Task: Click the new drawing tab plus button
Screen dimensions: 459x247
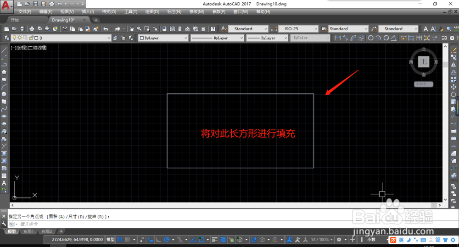Action: tap(96, 20)
